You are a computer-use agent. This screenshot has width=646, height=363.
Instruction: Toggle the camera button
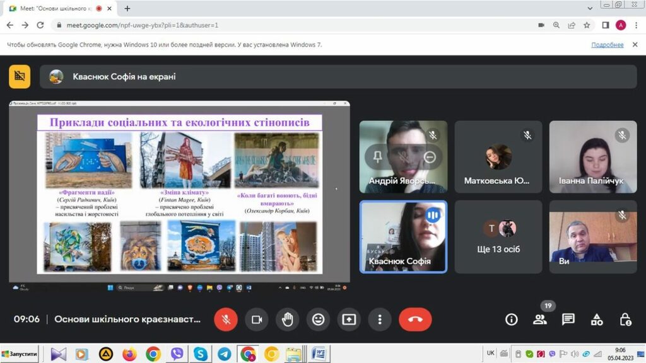point(257,320)
